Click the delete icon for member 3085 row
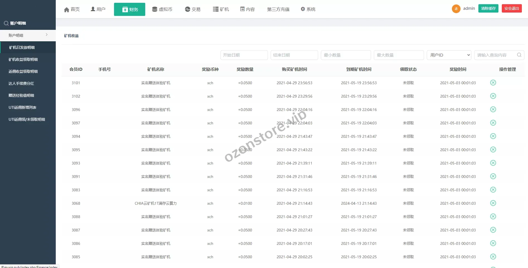528x268 pixels. (x=493, y=257)
